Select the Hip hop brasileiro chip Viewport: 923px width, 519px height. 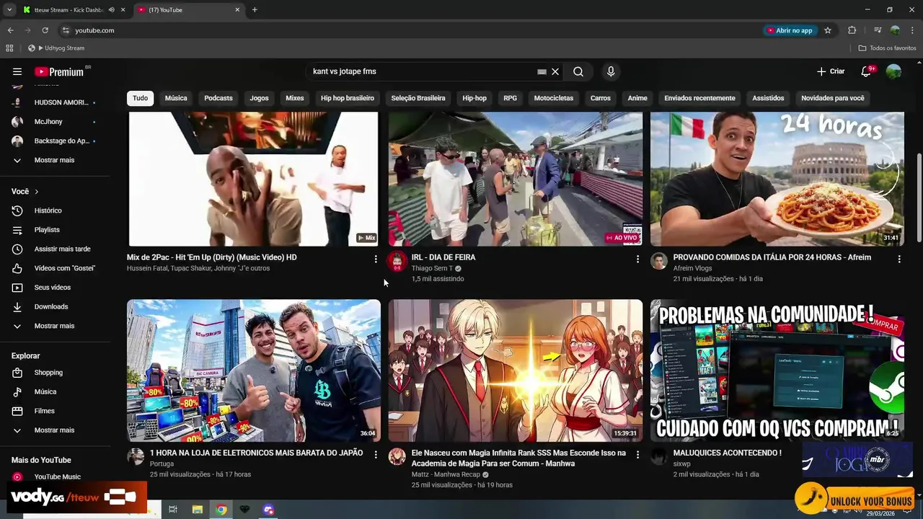pos(348,98)
